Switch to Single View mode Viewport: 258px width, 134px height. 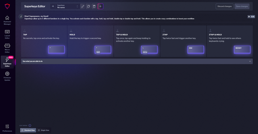(x=44, y=130)
